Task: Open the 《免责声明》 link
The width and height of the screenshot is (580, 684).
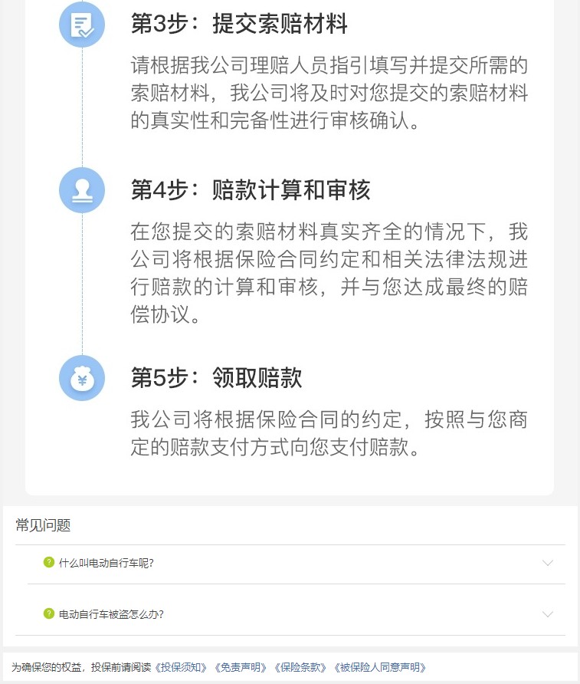Action: tap(240, 667)
